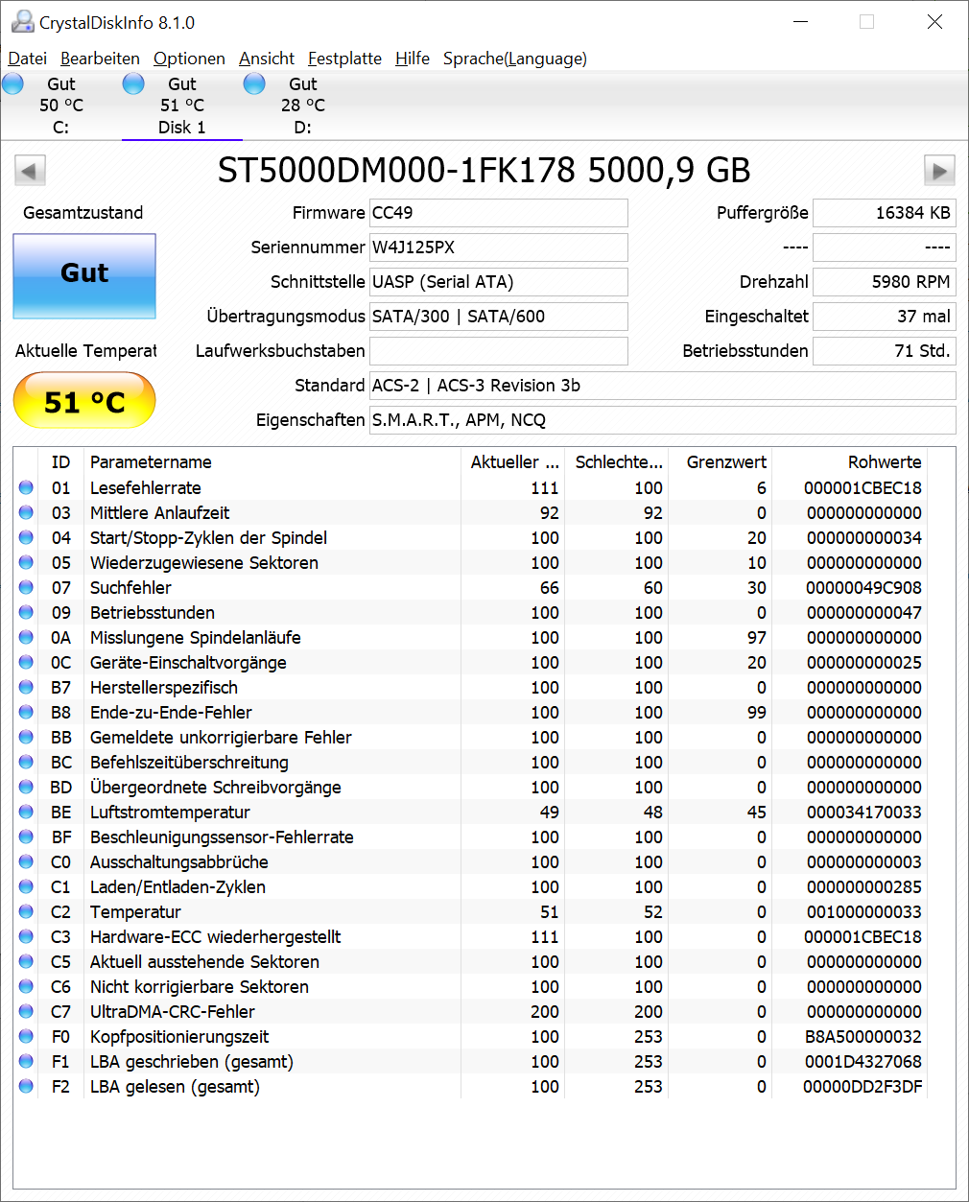The image size is (969, 1202).
Task: Click status dot beside Temperatur row
Action: click(x=26, y=912)
